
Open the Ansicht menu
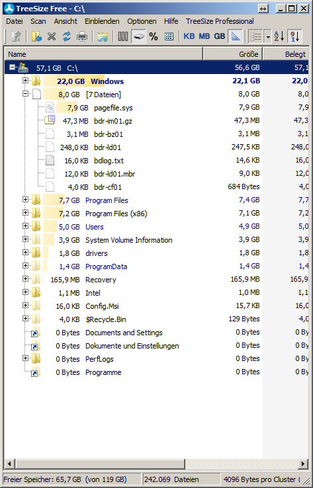pos(66,21)
